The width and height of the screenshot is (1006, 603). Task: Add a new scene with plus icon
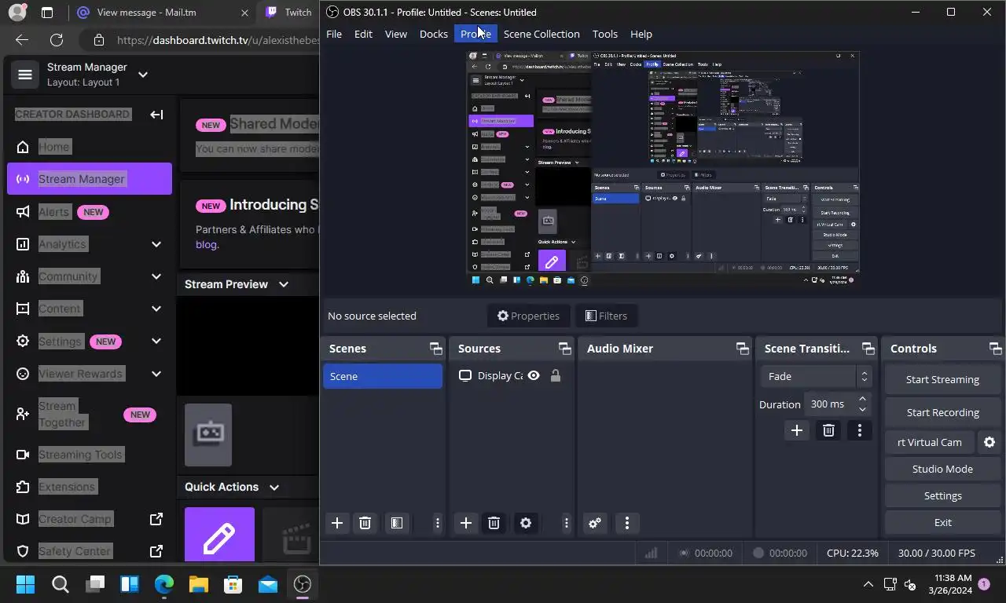(x=337, y=523)
